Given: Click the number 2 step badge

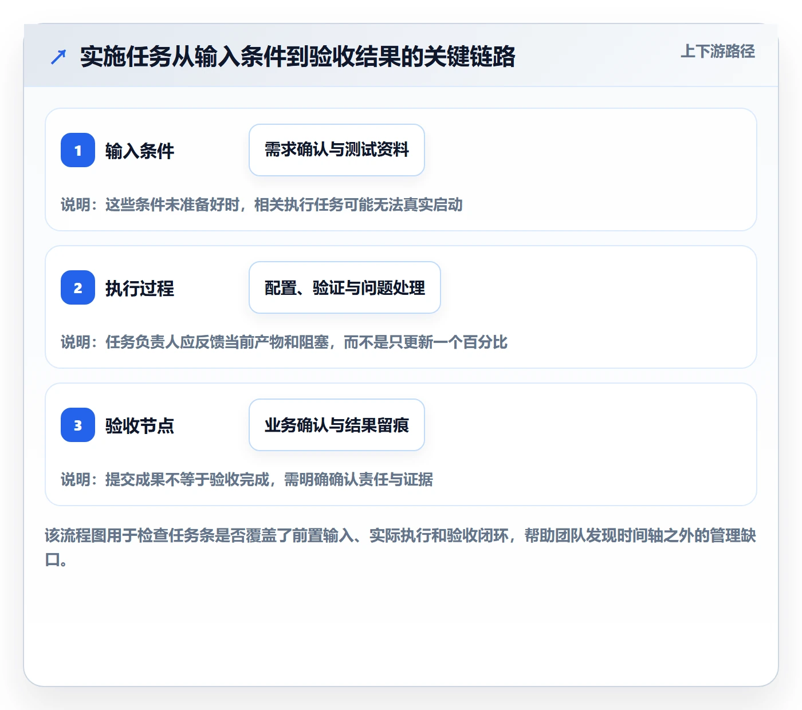Looking at the screenshot, I should point(78,287).
